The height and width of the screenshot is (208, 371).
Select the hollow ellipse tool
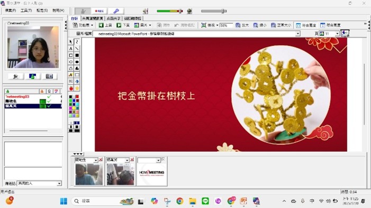[x=71, y=62]
